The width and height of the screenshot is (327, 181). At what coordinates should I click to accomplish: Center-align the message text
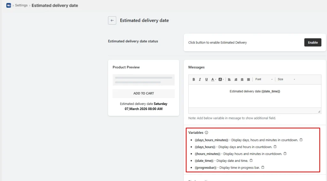click(242, 79)
